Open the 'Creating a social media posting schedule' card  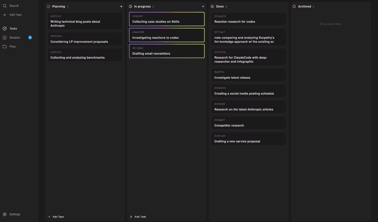click(249, 91)
